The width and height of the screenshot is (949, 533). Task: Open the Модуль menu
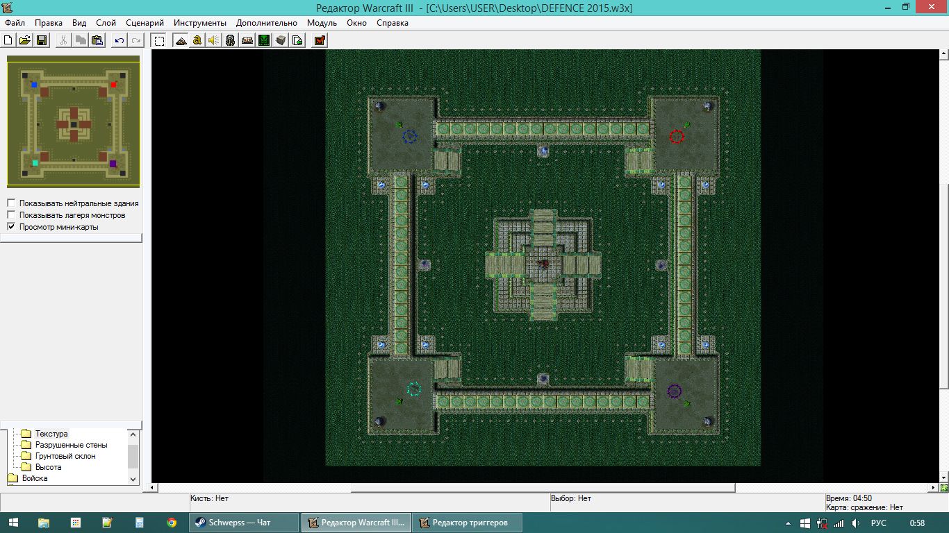322,23
